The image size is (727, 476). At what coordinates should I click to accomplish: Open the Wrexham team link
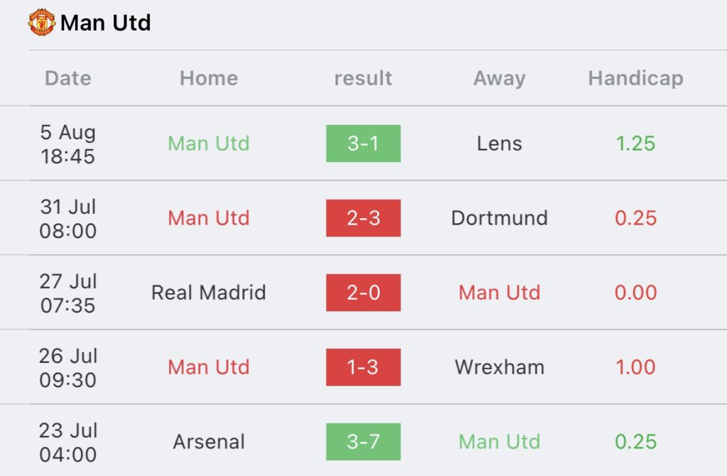click(499, 367)
